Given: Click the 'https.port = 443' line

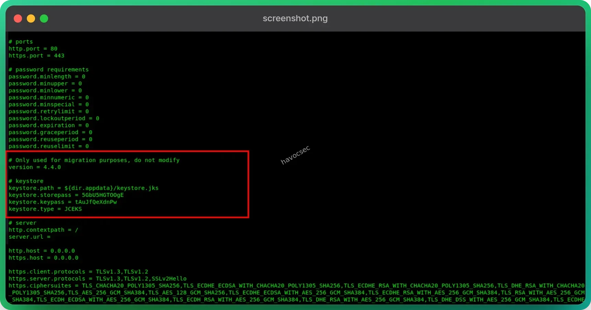Looking at the screenshot, I should [x=36, y=56].
